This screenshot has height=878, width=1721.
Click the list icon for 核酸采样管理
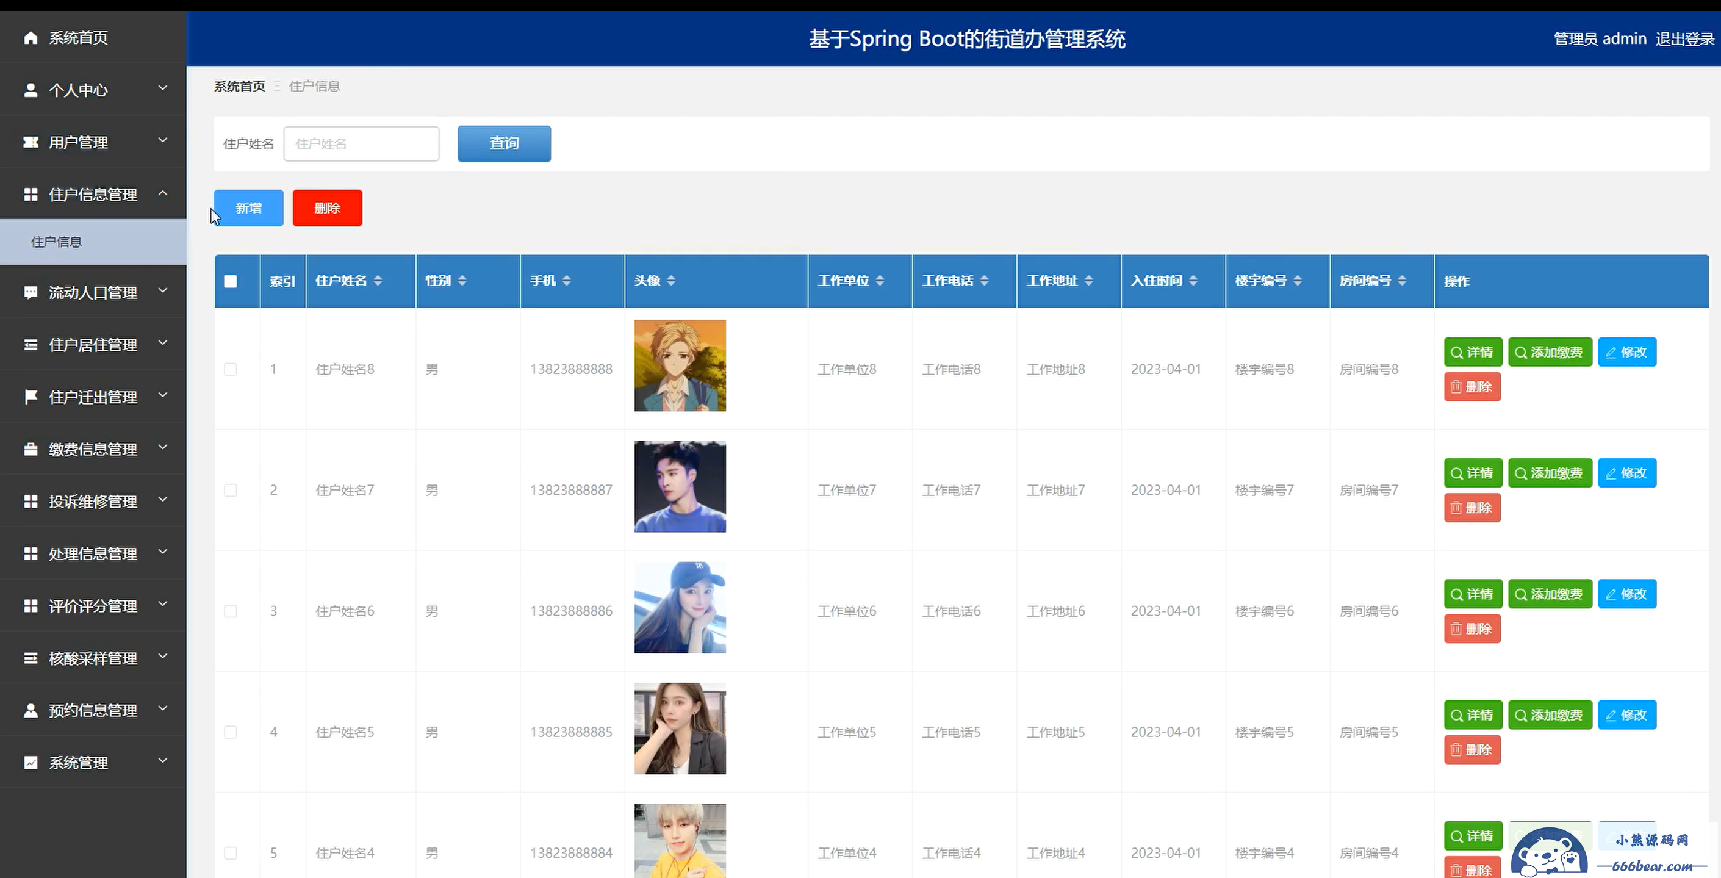point(31,658)
